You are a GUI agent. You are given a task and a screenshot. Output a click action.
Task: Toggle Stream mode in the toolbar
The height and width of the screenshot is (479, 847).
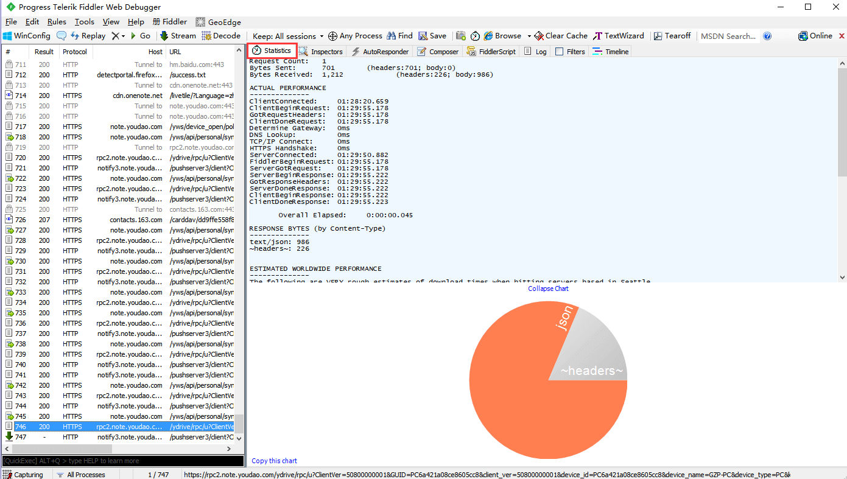point(178,36)
